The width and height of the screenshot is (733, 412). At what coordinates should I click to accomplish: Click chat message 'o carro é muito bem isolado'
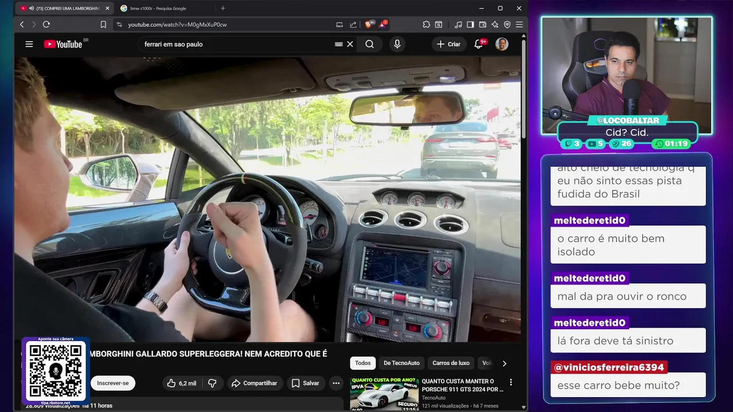[628, 245]
